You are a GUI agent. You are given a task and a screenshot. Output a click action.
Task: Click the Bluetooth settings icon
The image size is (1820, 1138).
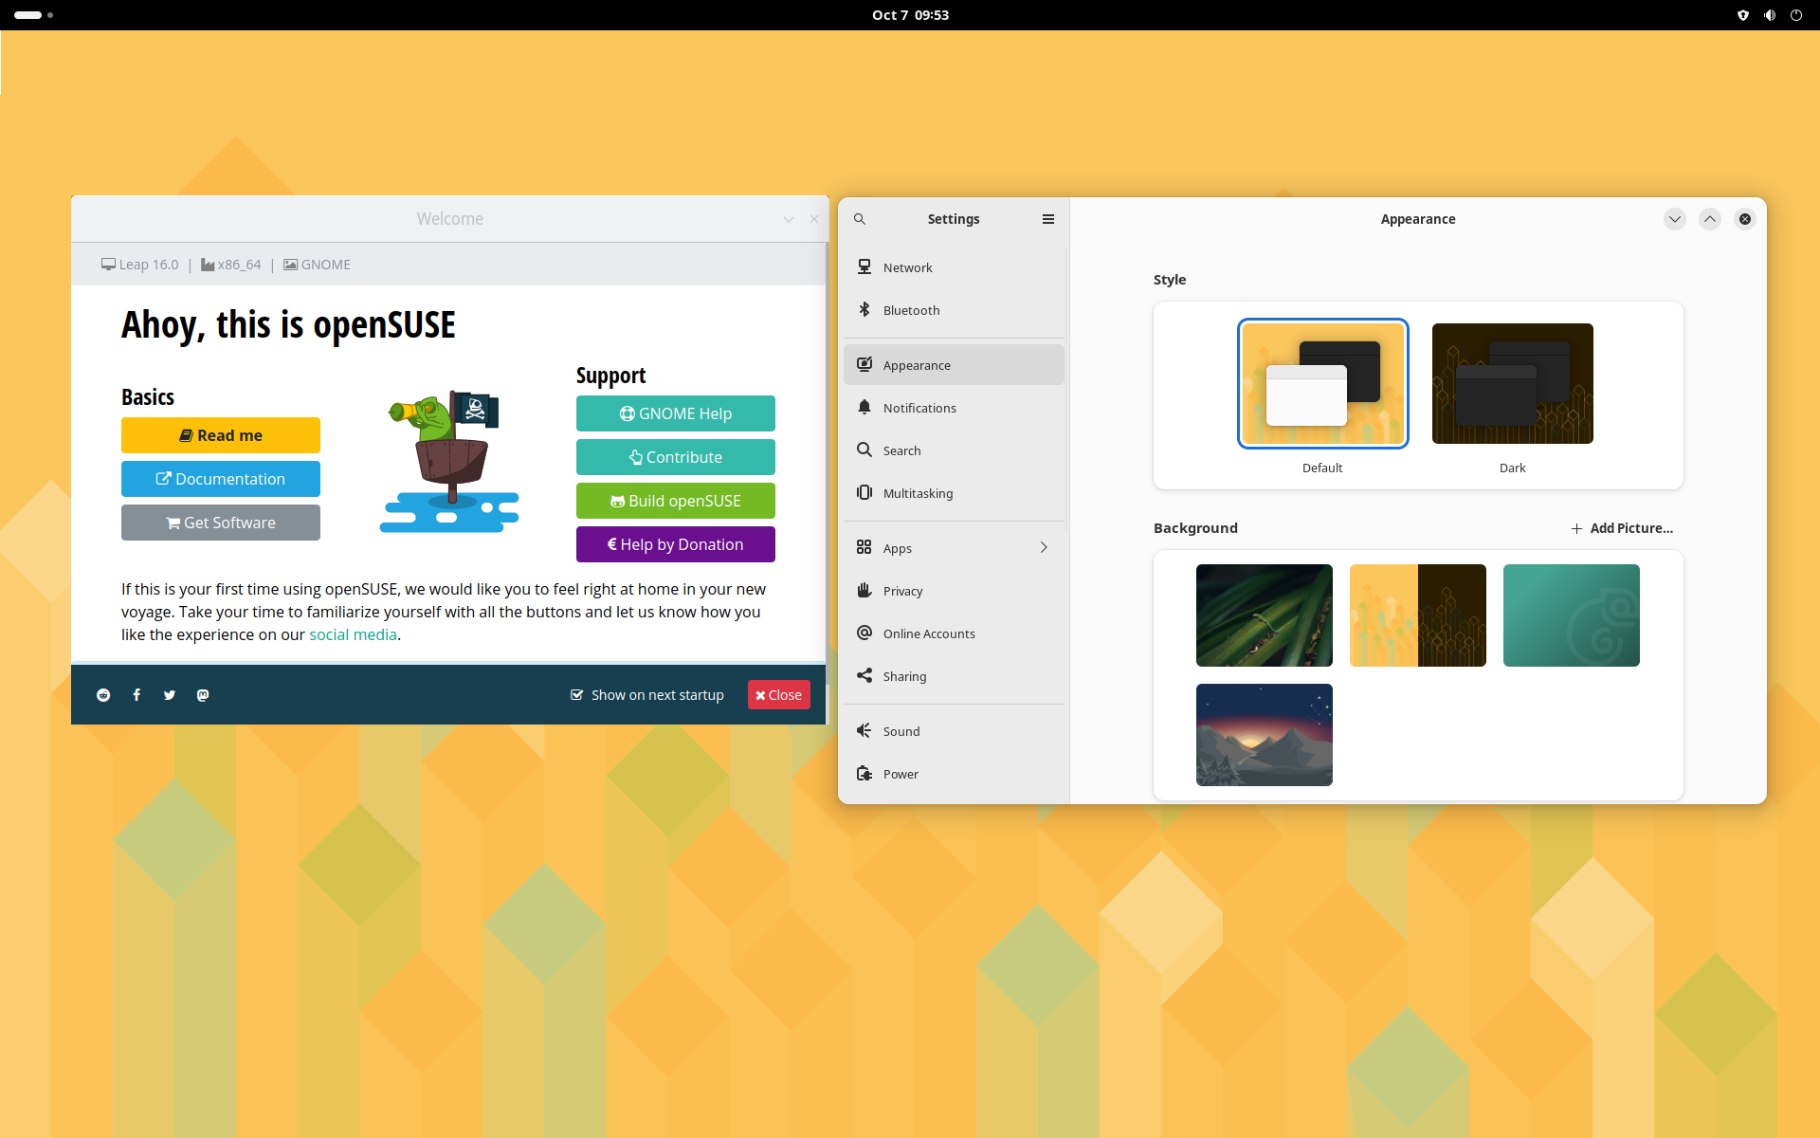[x=864, y=309]
